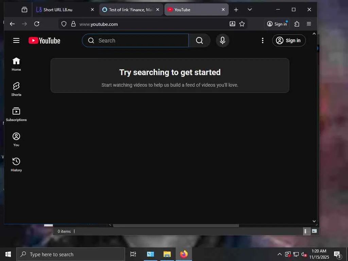This screenshot has height=261, width=348.
Task: Open a new tab with plus button
Action: 236,10
